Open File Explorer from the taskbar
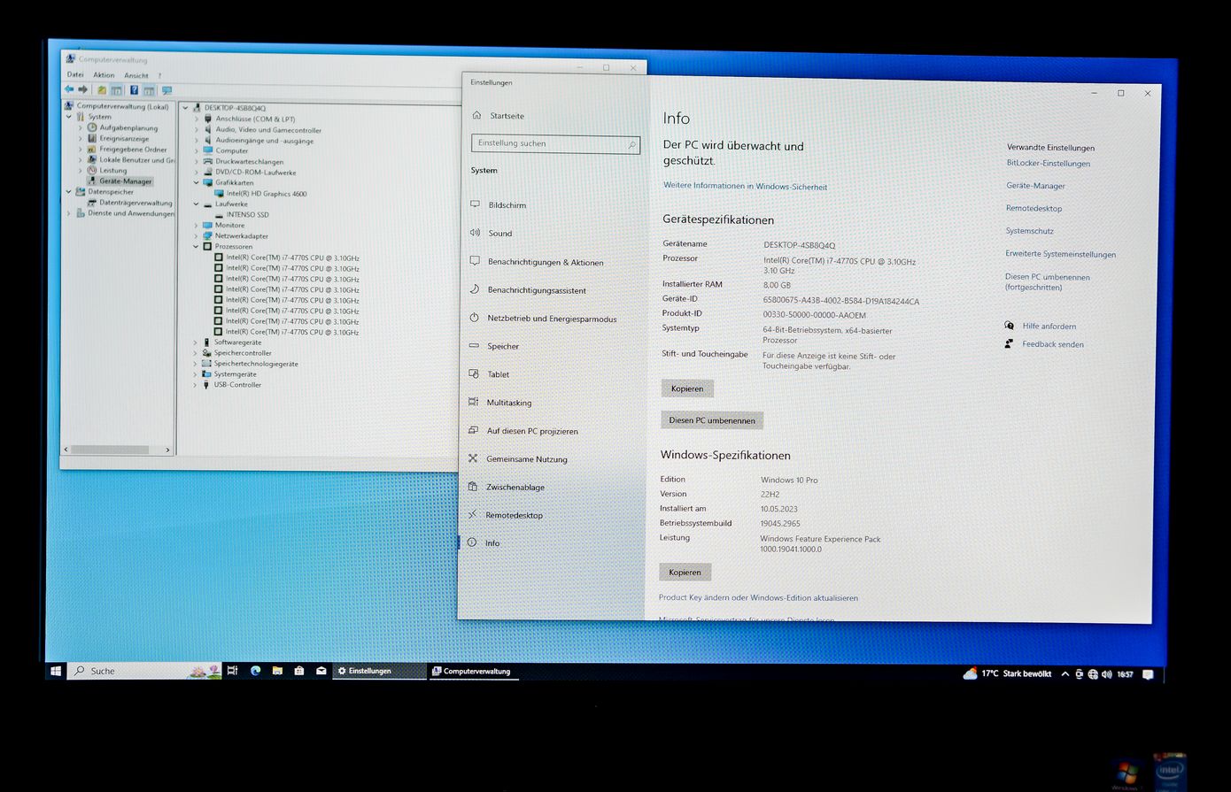1231x792 pixels. point(277,671)
